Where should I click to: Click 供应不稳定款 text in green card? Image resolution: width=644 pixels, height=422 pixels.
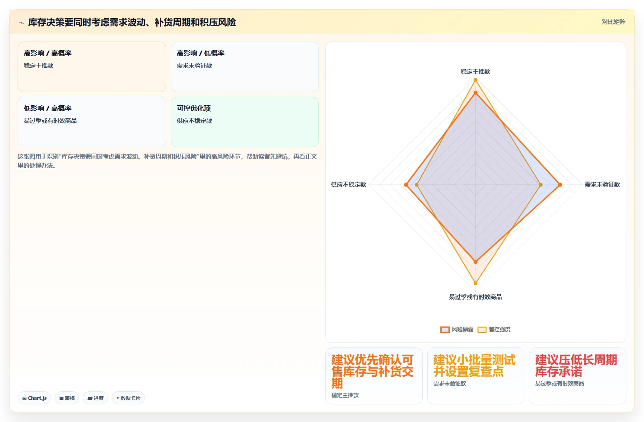(194, 121)
